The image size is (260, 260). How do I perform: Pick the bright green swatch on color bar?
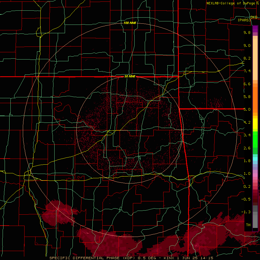pos(255,139)
